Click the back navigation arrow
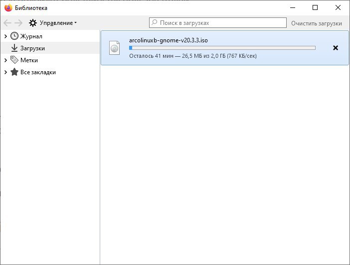350x265 pixels. [x=7, y=23]
